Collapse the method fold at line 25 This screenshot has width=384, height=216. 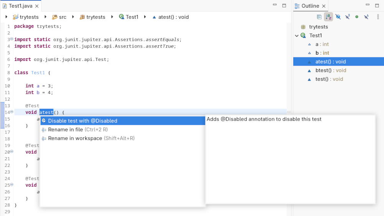click(12, 185)
